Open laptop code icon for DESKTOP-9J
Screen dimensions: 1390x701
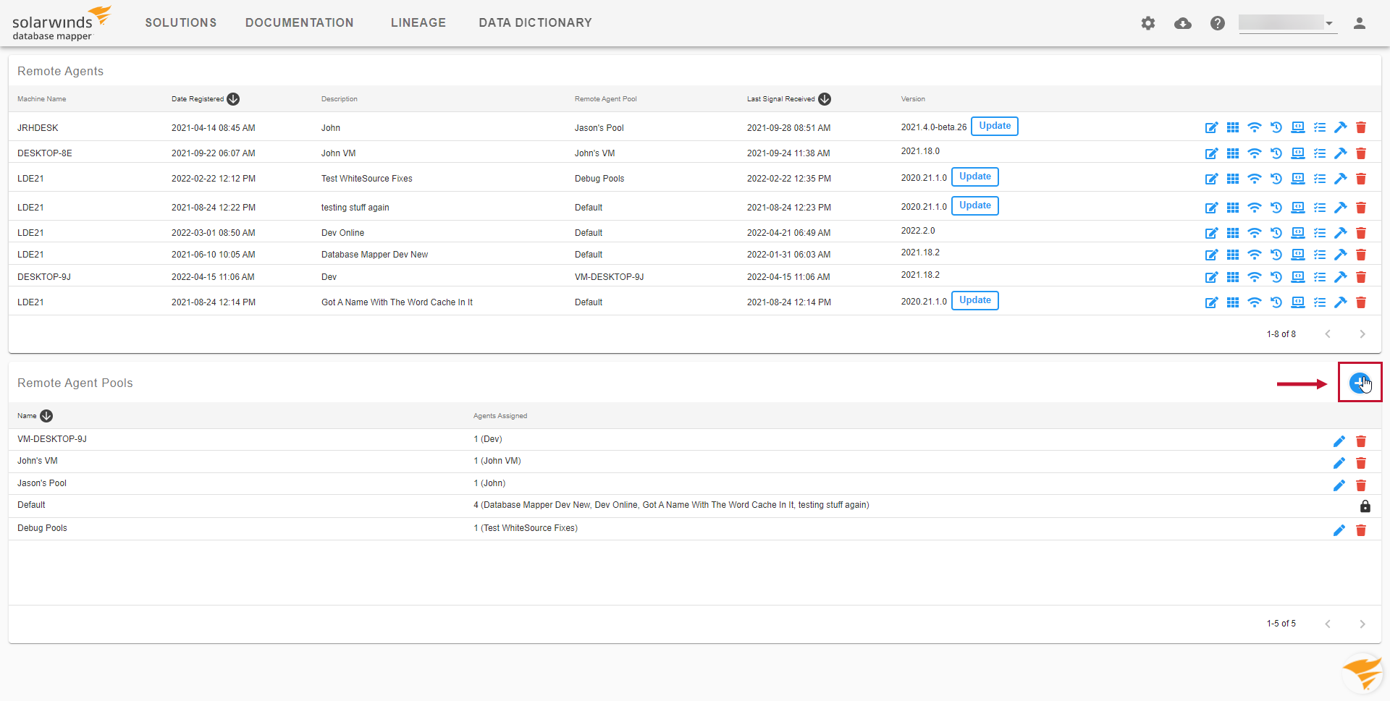[1298, 277]
